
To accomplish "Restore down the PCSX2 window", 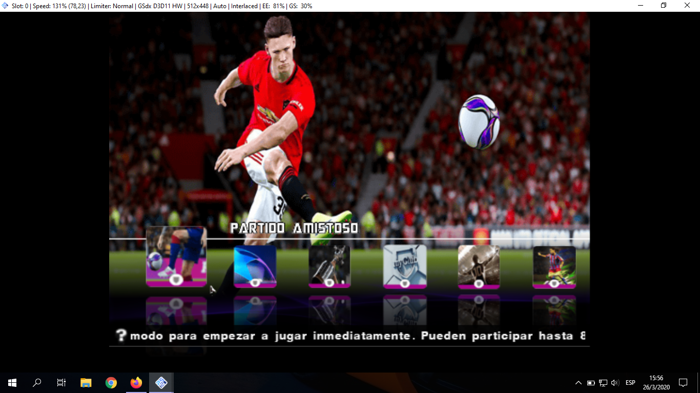I will tap(664, 5).
